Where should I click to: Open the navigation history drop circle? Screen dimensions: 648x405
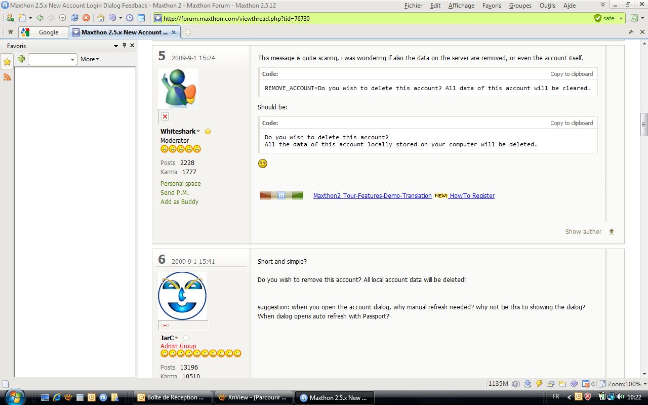pos(62,18)
